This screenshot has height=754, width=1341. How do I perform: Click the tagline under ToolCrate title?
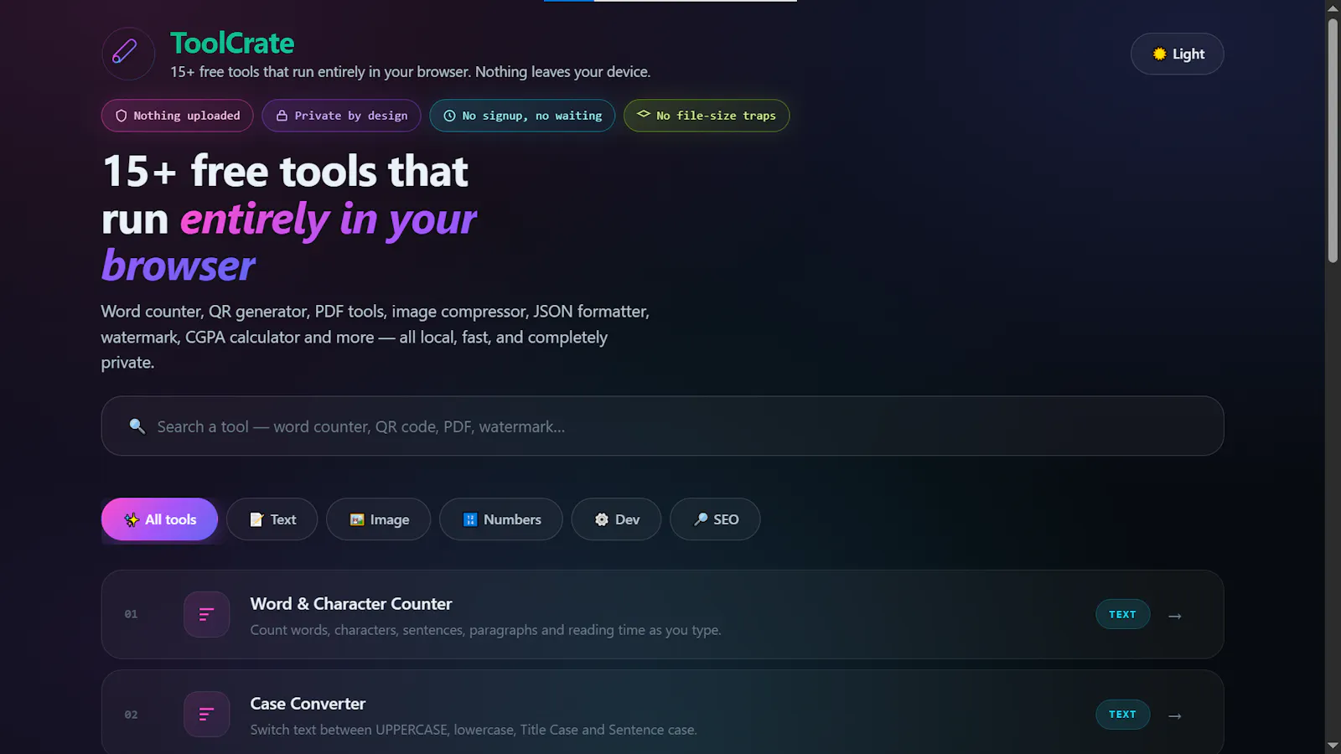[410, 72]
